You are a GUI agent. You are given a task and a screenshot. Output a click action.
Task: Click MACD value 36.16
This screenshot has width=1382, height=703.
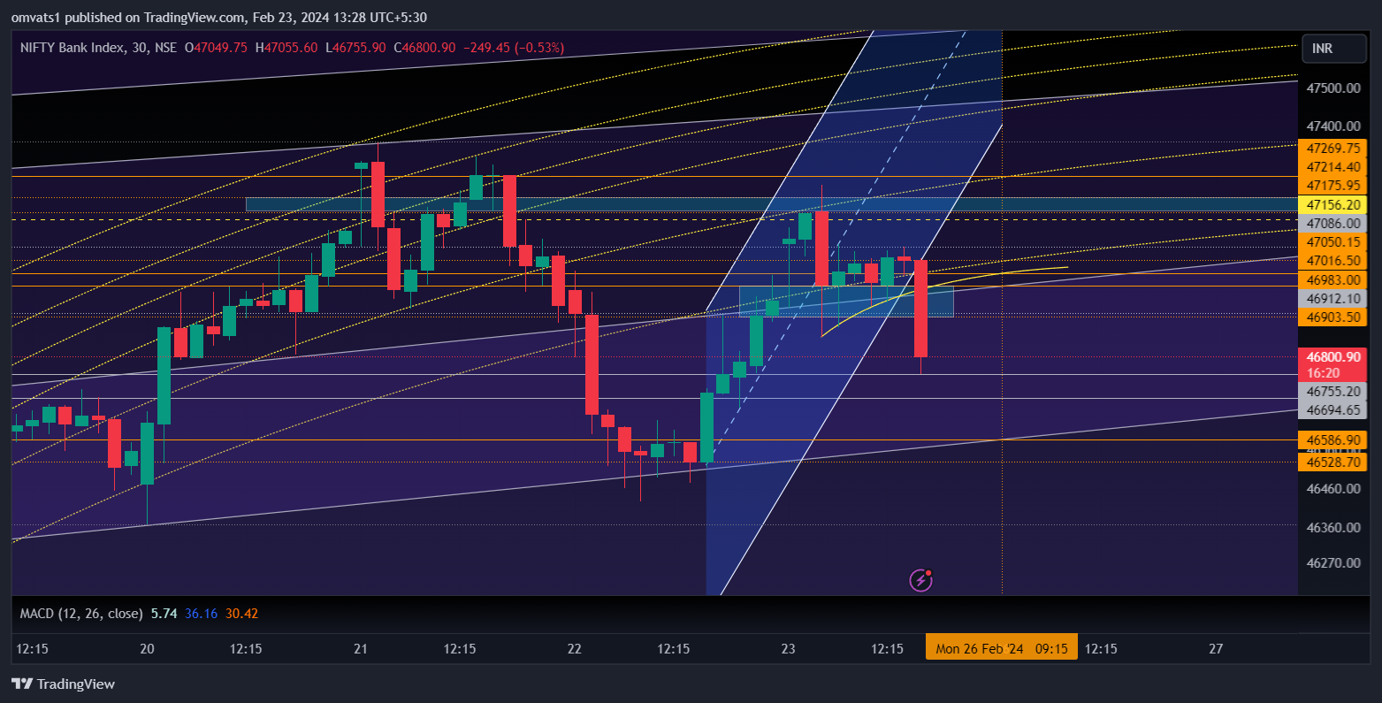(x=202, y=613)
